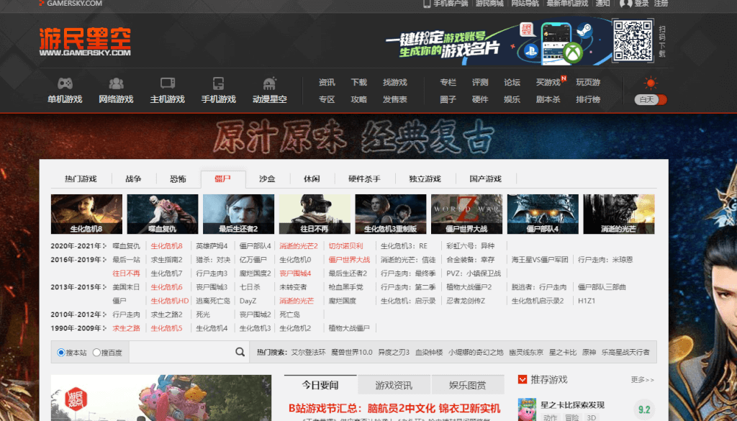The image size is (737, 421).
Task: Open the 往日不再 game thumbnail
Action: tap(315, 214)
